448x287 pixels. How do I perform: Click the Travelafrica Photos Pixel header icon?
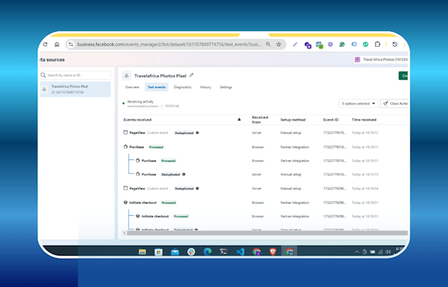(x=126, y=76)
